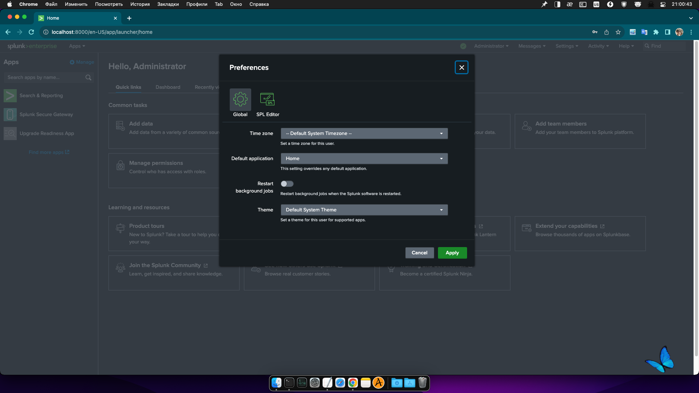Open Terminal from the dock
Image resolution: width=699 pixels, height=393 pixels.
click(289, 383)
